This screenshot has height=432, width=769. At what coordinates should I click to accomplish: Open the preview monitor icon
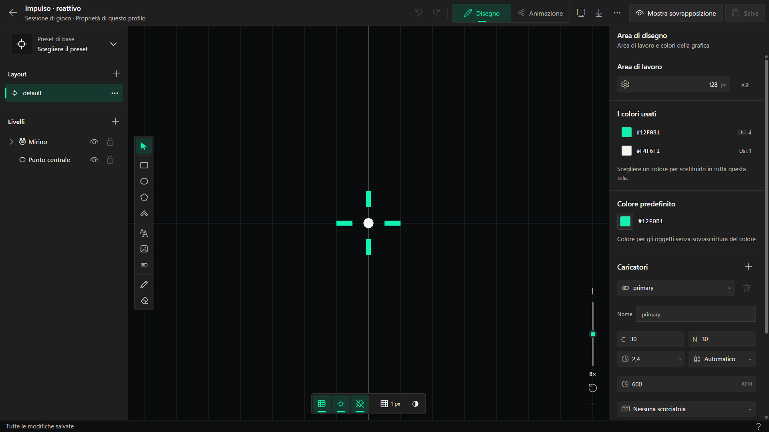coord(581,13)
